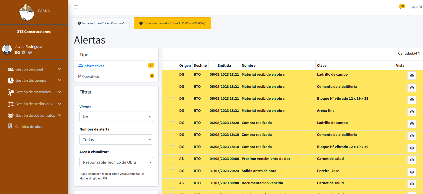Viewport: 423px width, 194px height.
Task: Click the Turno seleccionado Turno 3 button
Action: (172, 23)
